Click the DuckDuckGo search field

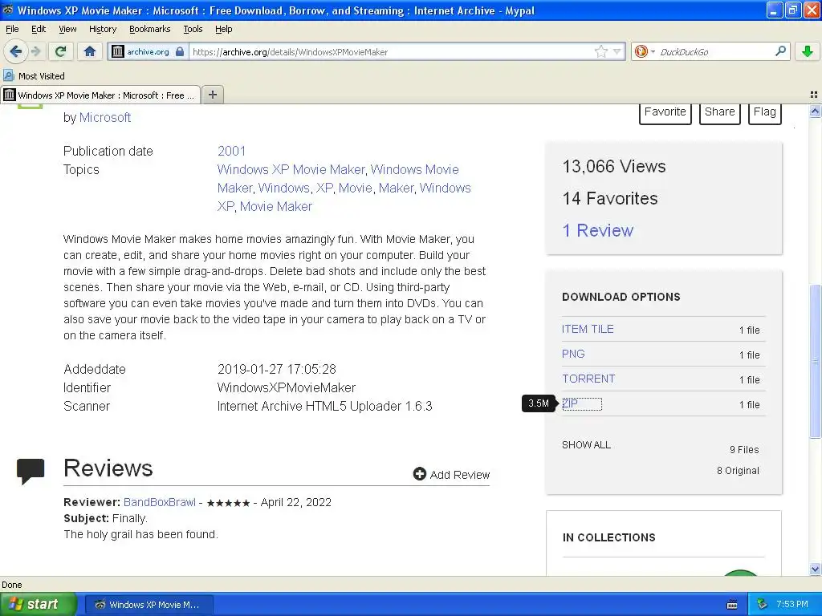coord(714,52)
